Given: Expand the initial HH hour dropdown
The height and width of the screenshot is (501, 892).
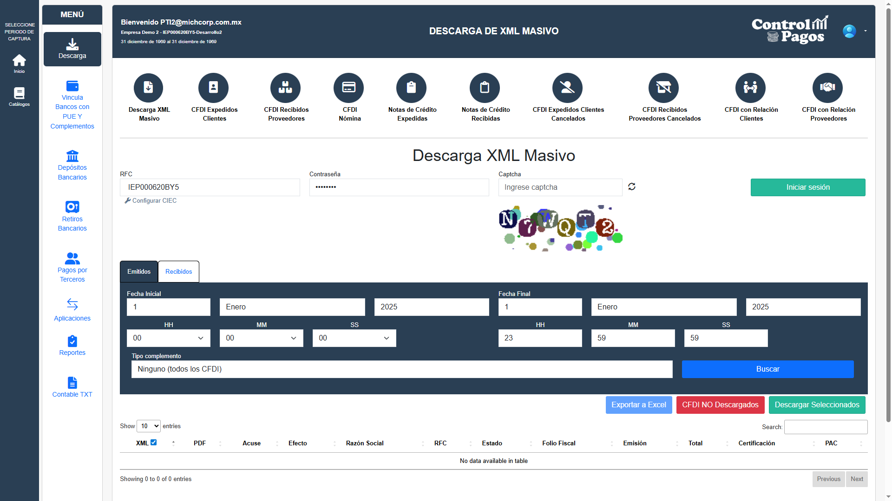Looking at the screenshot, I should point(168,338).
